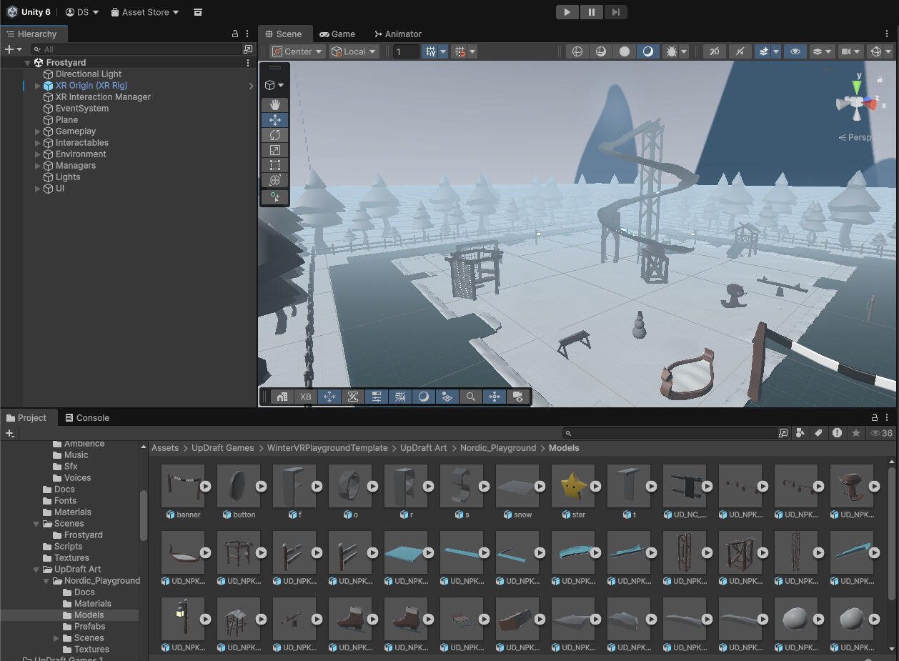
Task: Open the DS account dropdown
Action: [82, 12]
